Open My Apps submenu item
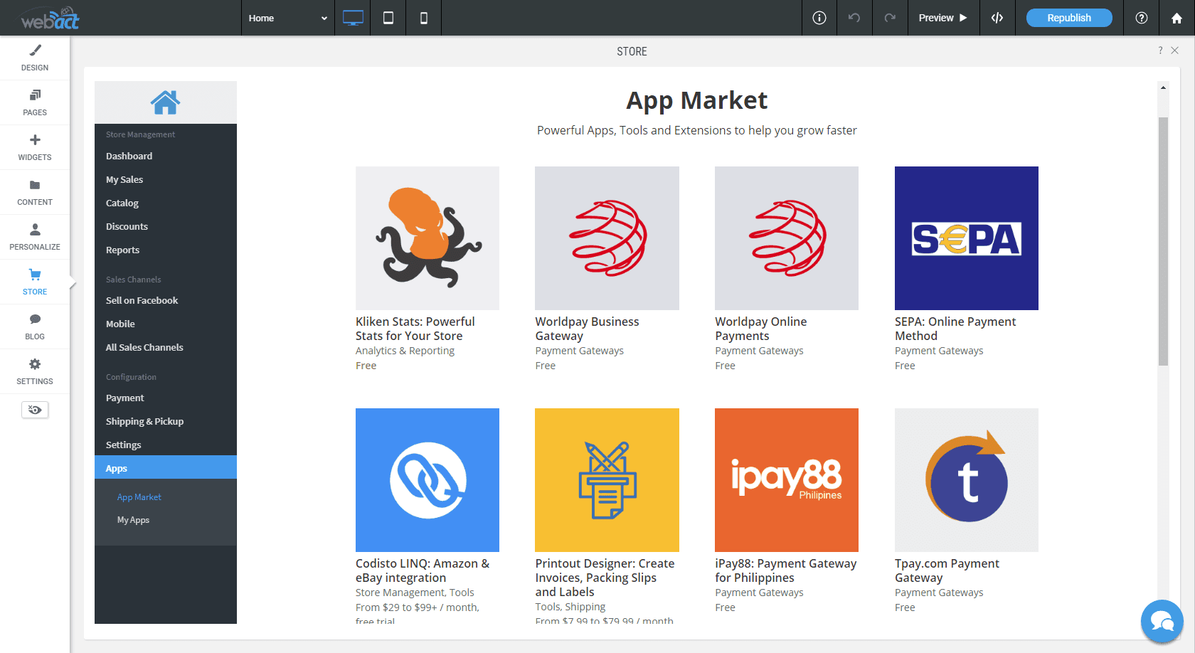 tap(134, 520)
